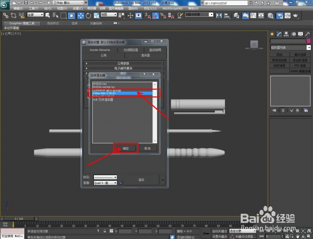The height and width of the screenshot is (239, 313).
Task: Click the FFD 选择 modifier button
Action: (x=300, y=65)
